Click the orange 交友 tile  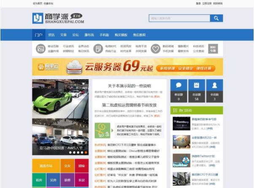[x=68, y=166]
